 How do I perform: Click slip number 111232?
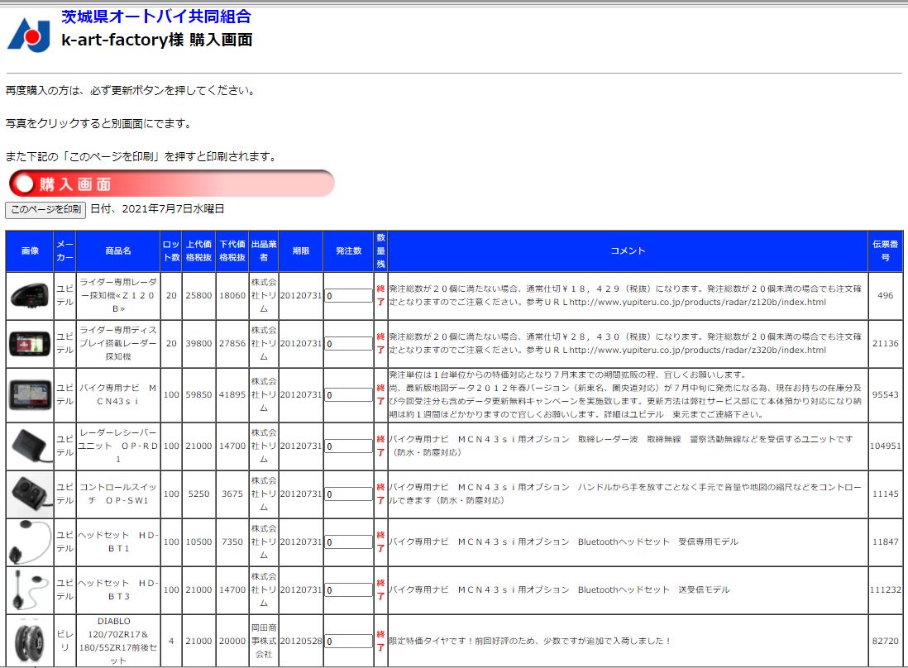pos(886,589)
